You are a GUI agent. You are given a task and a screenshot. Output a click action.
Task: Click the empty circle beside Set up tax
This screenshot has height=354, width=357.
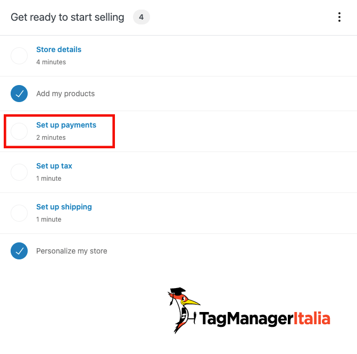(19, 172)
